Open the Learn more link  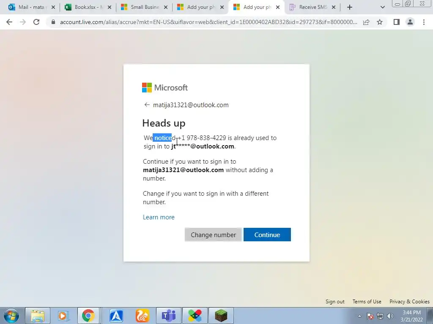[159, 217]
